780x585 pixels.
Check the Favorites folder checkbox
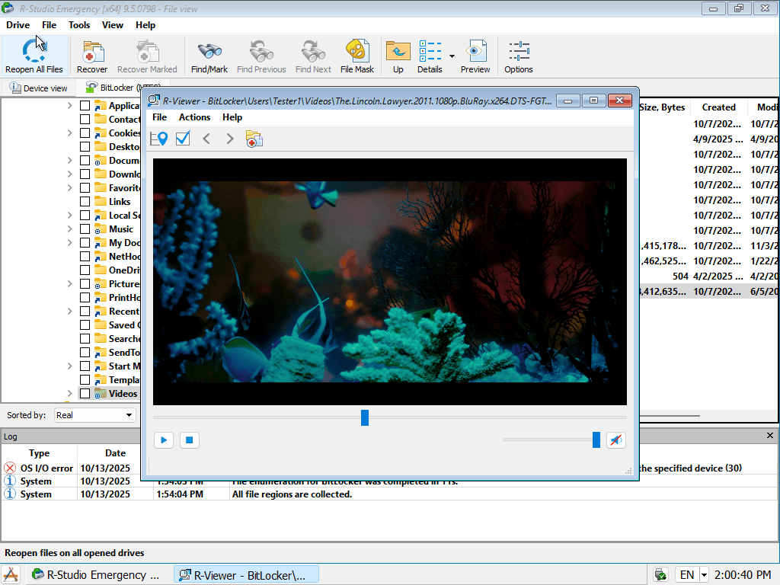tap(85, 188)
